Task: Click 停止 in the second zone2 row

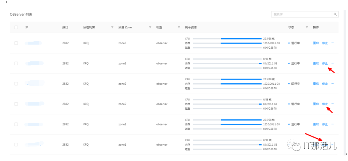Action: coord(325,104)
